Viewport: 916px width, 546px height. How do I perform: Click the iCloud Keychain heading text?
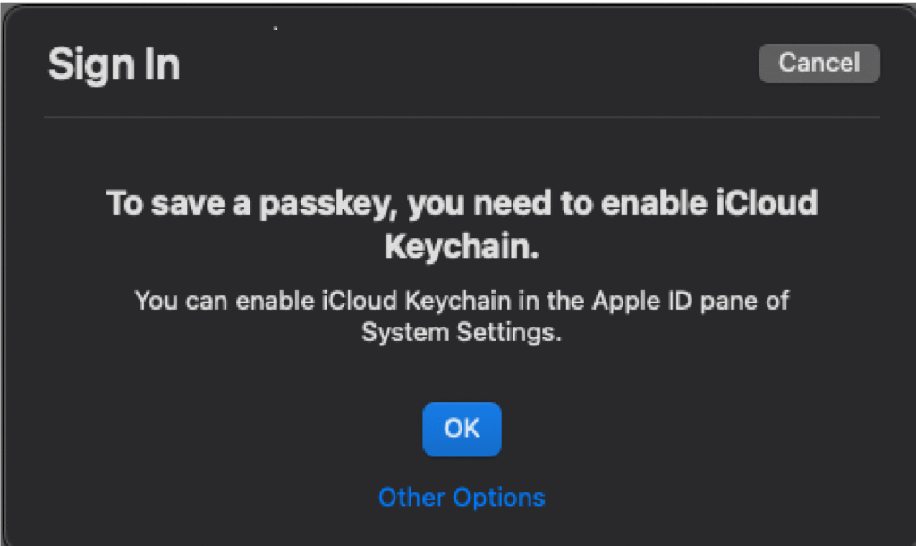click(461, 222)
